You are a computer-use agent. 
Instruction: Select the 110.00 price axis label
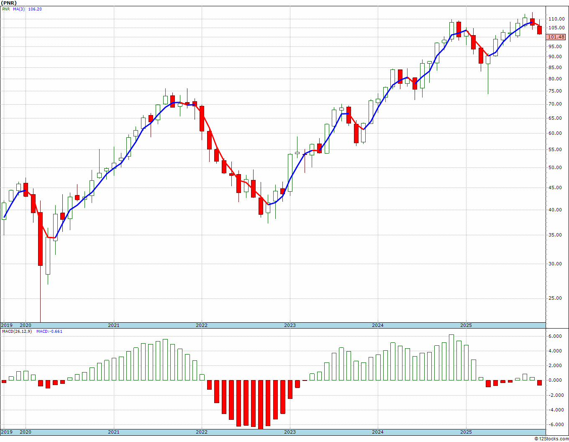(556, 19)
